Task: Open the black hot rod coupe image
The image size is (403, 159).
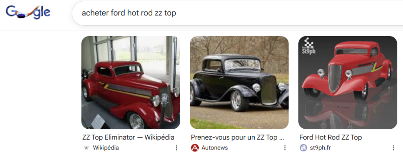Action: [x=239, y=83]
